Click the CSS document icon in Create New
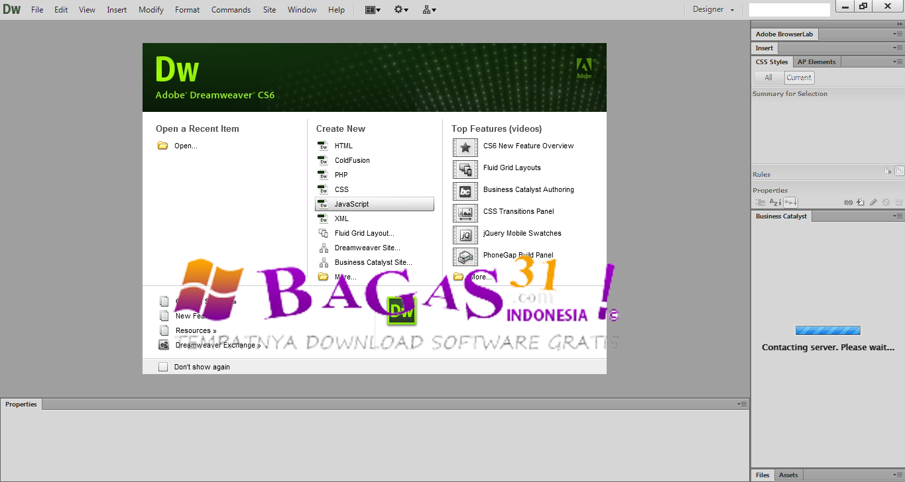 pos(323,189)
